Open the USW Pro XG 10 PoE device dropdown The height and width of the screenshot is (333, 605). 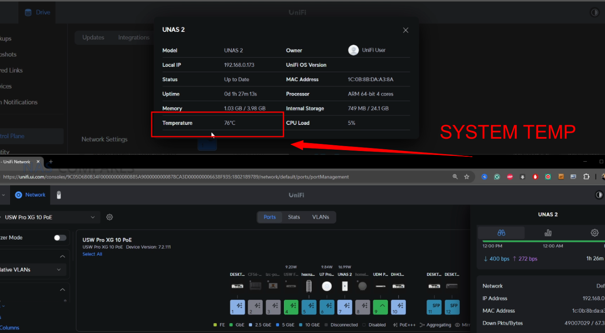coord(49,217)
